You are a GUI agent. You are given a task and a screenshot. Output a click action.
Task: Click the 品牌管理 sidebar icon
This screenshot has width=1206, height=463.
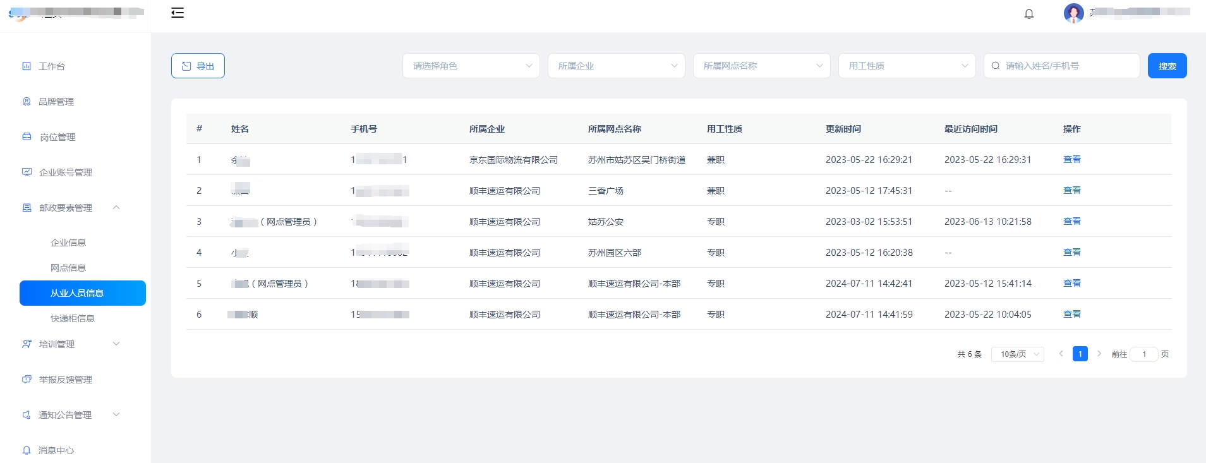coord(27,102)
